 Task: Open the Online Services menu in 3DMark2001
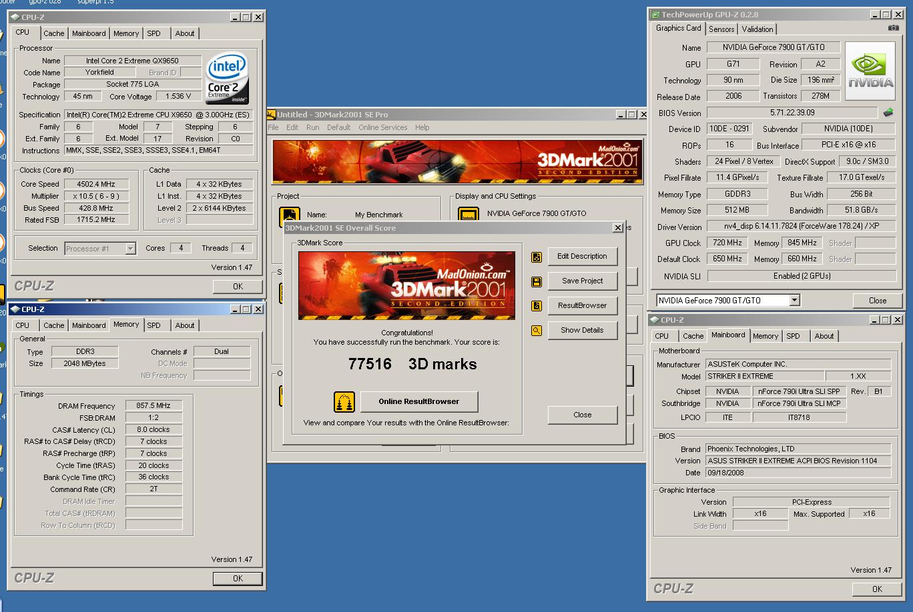point(382,127)
